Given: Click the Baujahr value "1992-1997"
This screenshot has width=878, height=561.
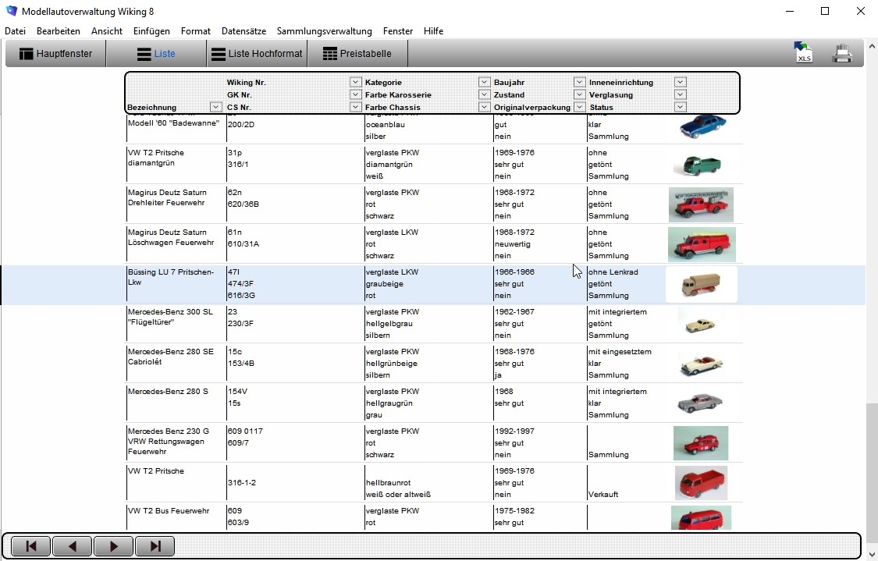Looking at the screenshot, I should coord(514,431).
